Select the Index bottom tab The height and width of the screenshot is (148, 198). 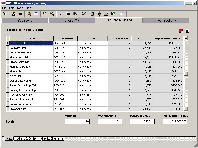pyautogui.click(x=8, y=138)
